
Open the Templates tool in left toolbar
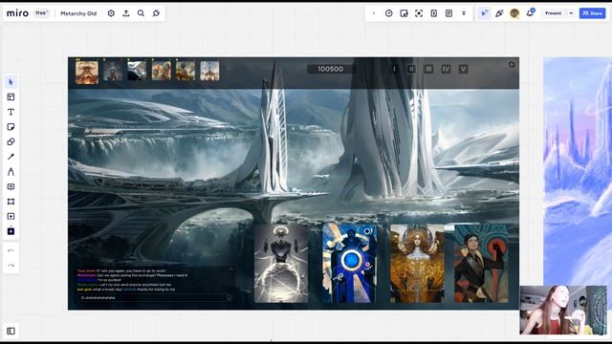coord(11,97)
